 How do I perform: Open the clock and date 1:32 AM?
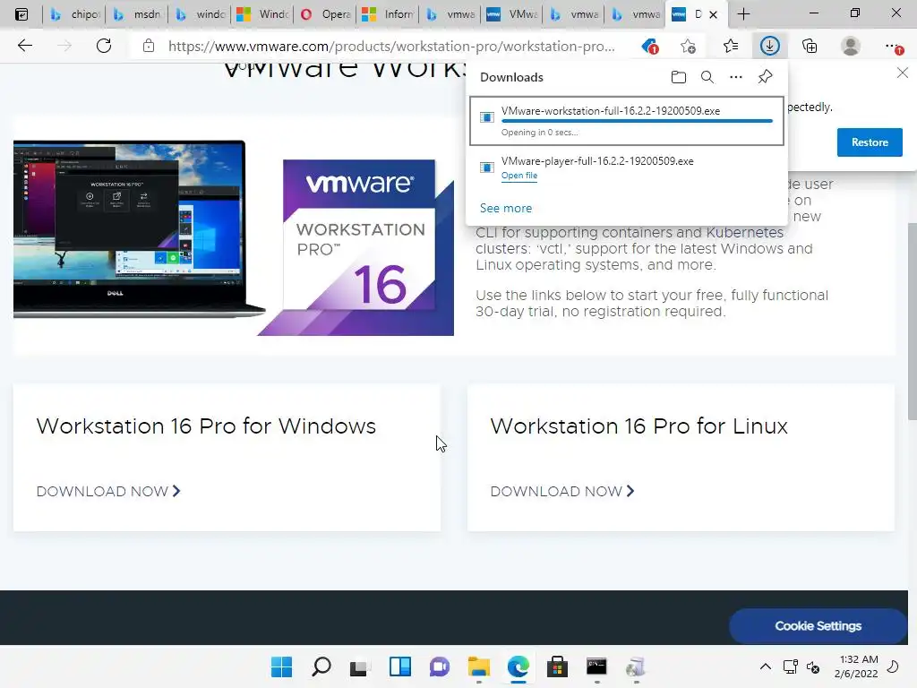point(855,666)
